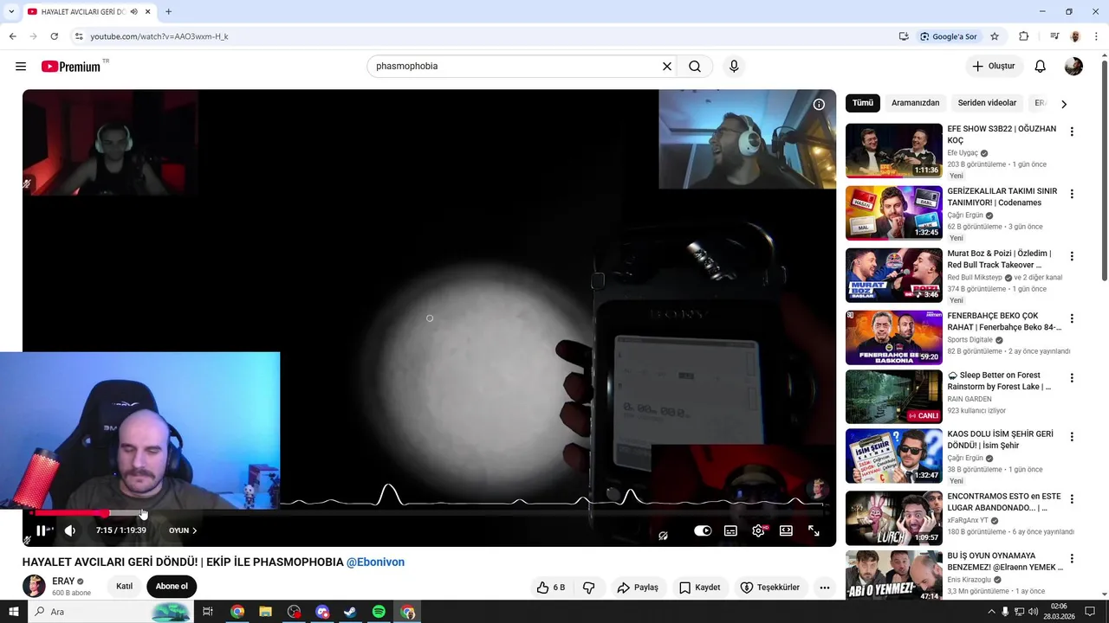Open a new browser tab
This screenshot has height=623, width=1109.
click(x=168, y=12)
